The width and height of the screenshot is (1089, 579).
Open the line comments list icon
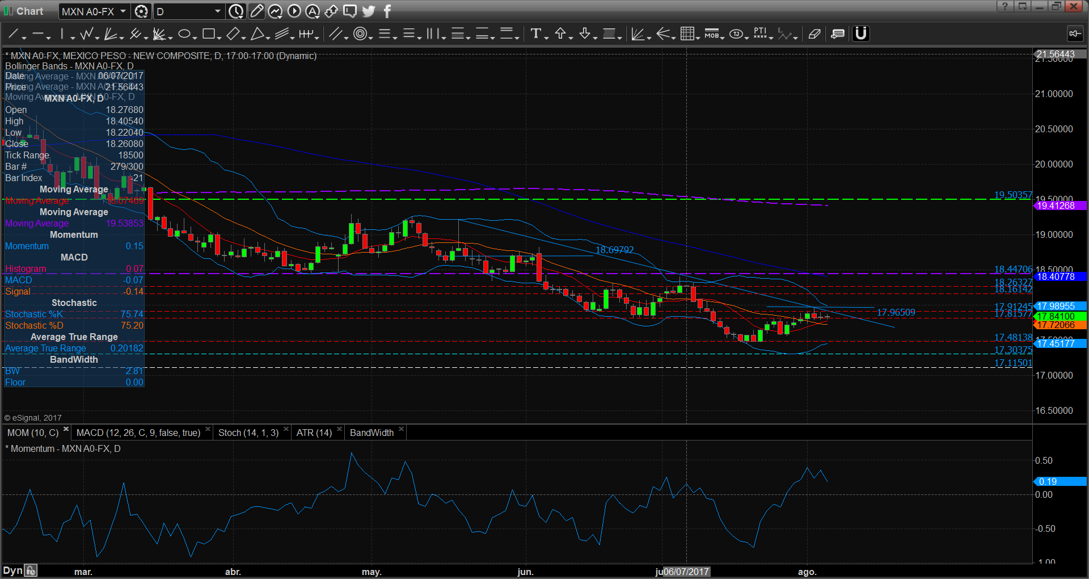[838, 34]
